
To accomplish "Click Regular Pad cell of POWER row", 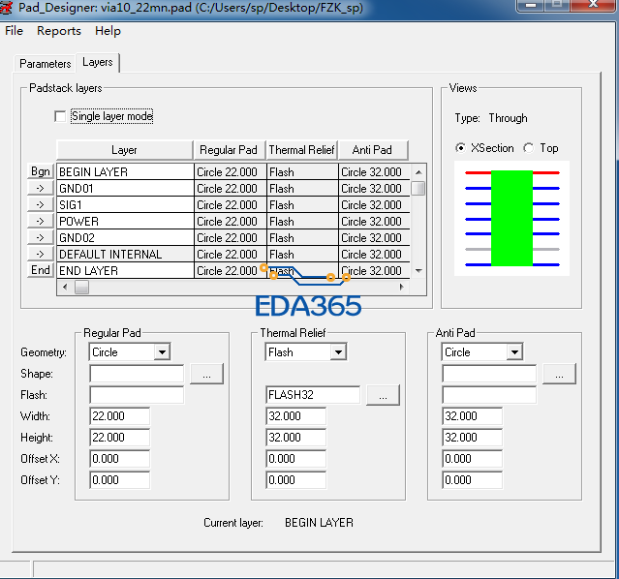I will [231, 222].
